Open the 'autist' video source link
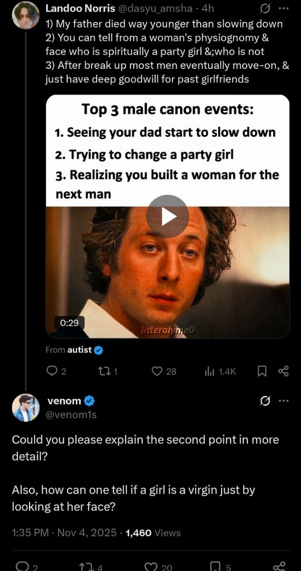301x571 pixels. (x=80, y=349)
